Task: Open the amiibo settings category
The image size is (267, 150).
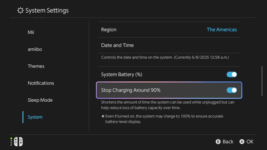Action: [x=35, y=49]
